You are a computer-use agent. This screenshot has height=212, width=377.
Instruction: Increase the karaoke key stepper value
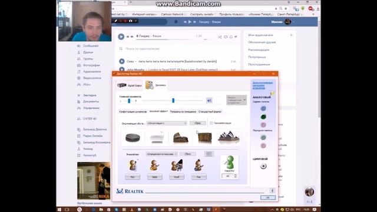tap(236, 175)
